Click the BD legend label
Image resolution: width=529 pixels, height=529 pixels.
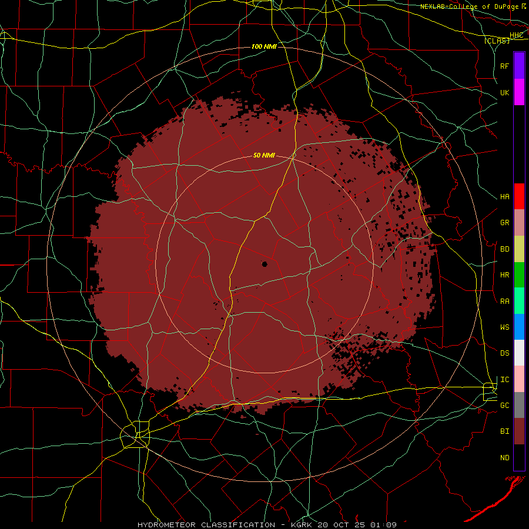[x=504, y=249]
